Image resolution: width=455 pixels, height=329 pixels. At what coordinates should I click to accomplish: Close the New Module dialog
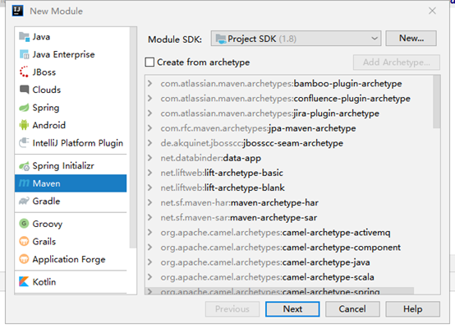(432, 11)
